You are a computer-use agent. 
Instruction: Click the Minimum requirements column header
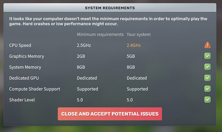point(100,34)
